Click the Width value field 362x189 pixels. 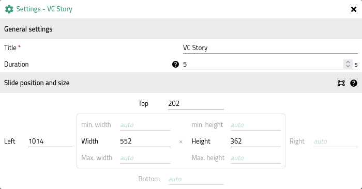(x=145, y=141)
